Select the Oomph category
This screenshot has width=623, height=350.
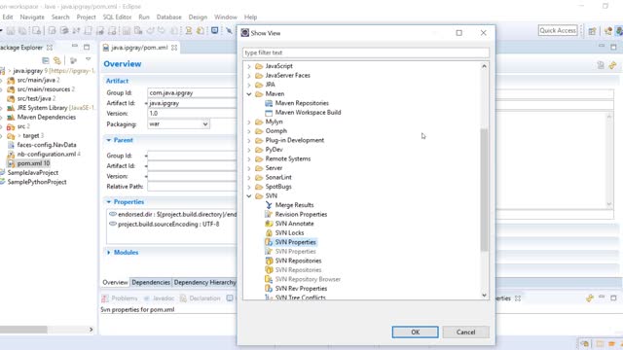click(x=276, y=131)
